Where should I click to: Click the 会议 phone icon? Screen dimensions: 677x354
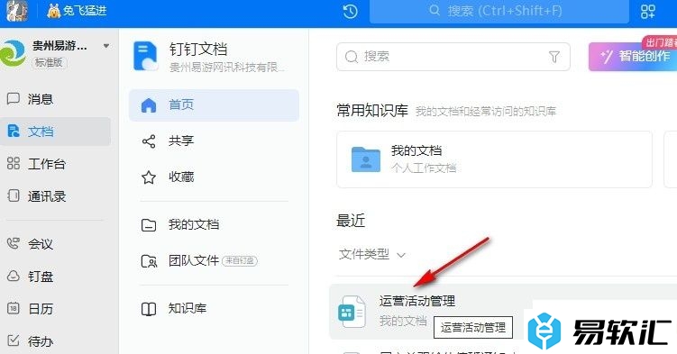pos(14,243)
